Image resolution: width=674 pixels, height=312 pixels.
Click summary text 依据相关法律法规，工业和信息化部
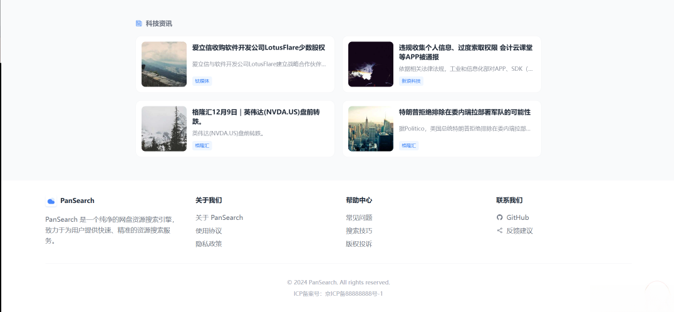coord(466,69)
